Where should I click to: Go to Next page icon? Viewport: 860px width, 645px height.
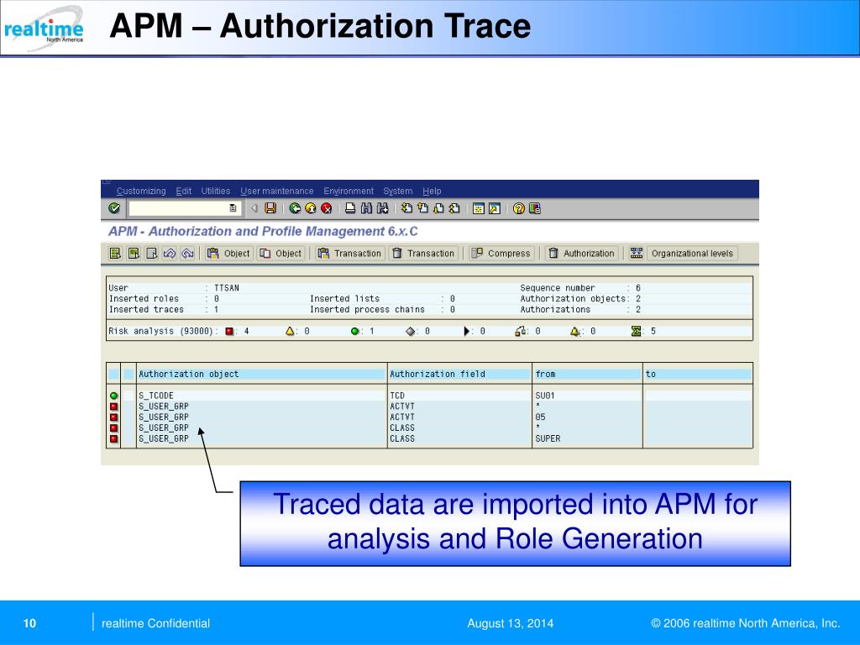pyautogui.click(x=438, y=208)
